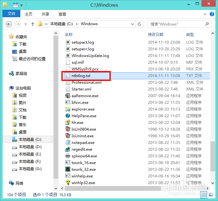Viewport: 218px width, 201px height.
Task: Click 本地磁盘 (C:) in address breadcrumb
Action: 61,24
